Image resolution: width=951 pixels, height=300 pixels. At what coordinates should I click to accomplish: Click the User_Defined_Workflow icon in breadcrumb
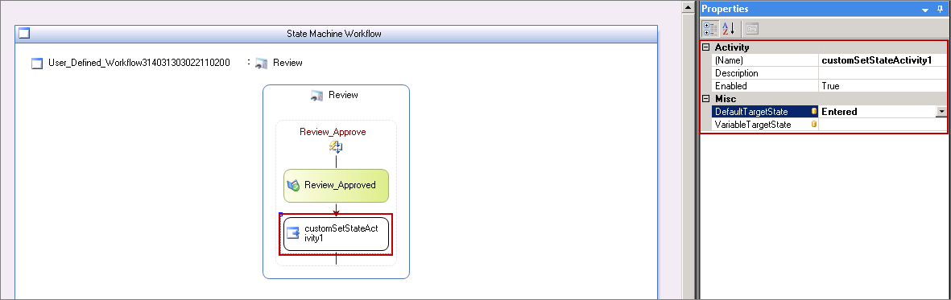37,63
